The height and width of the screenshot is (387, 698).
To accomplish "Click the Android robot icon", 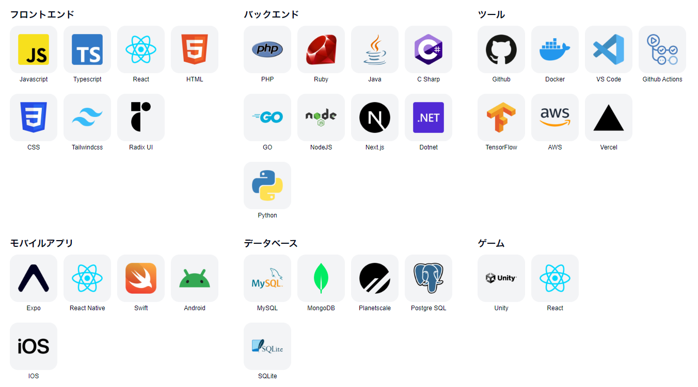I will pyautogui.click(x=195, y=278).
